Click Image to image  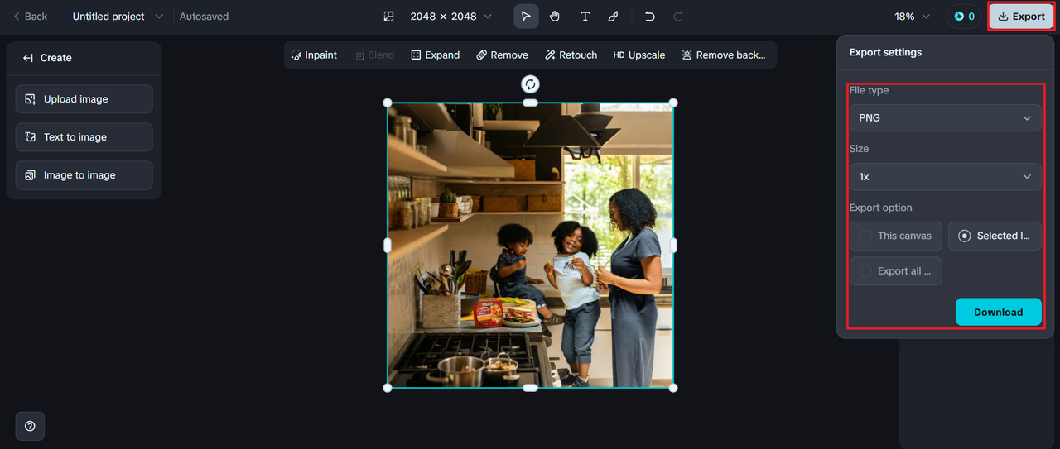pyautogui.click(x=84, y=175)
